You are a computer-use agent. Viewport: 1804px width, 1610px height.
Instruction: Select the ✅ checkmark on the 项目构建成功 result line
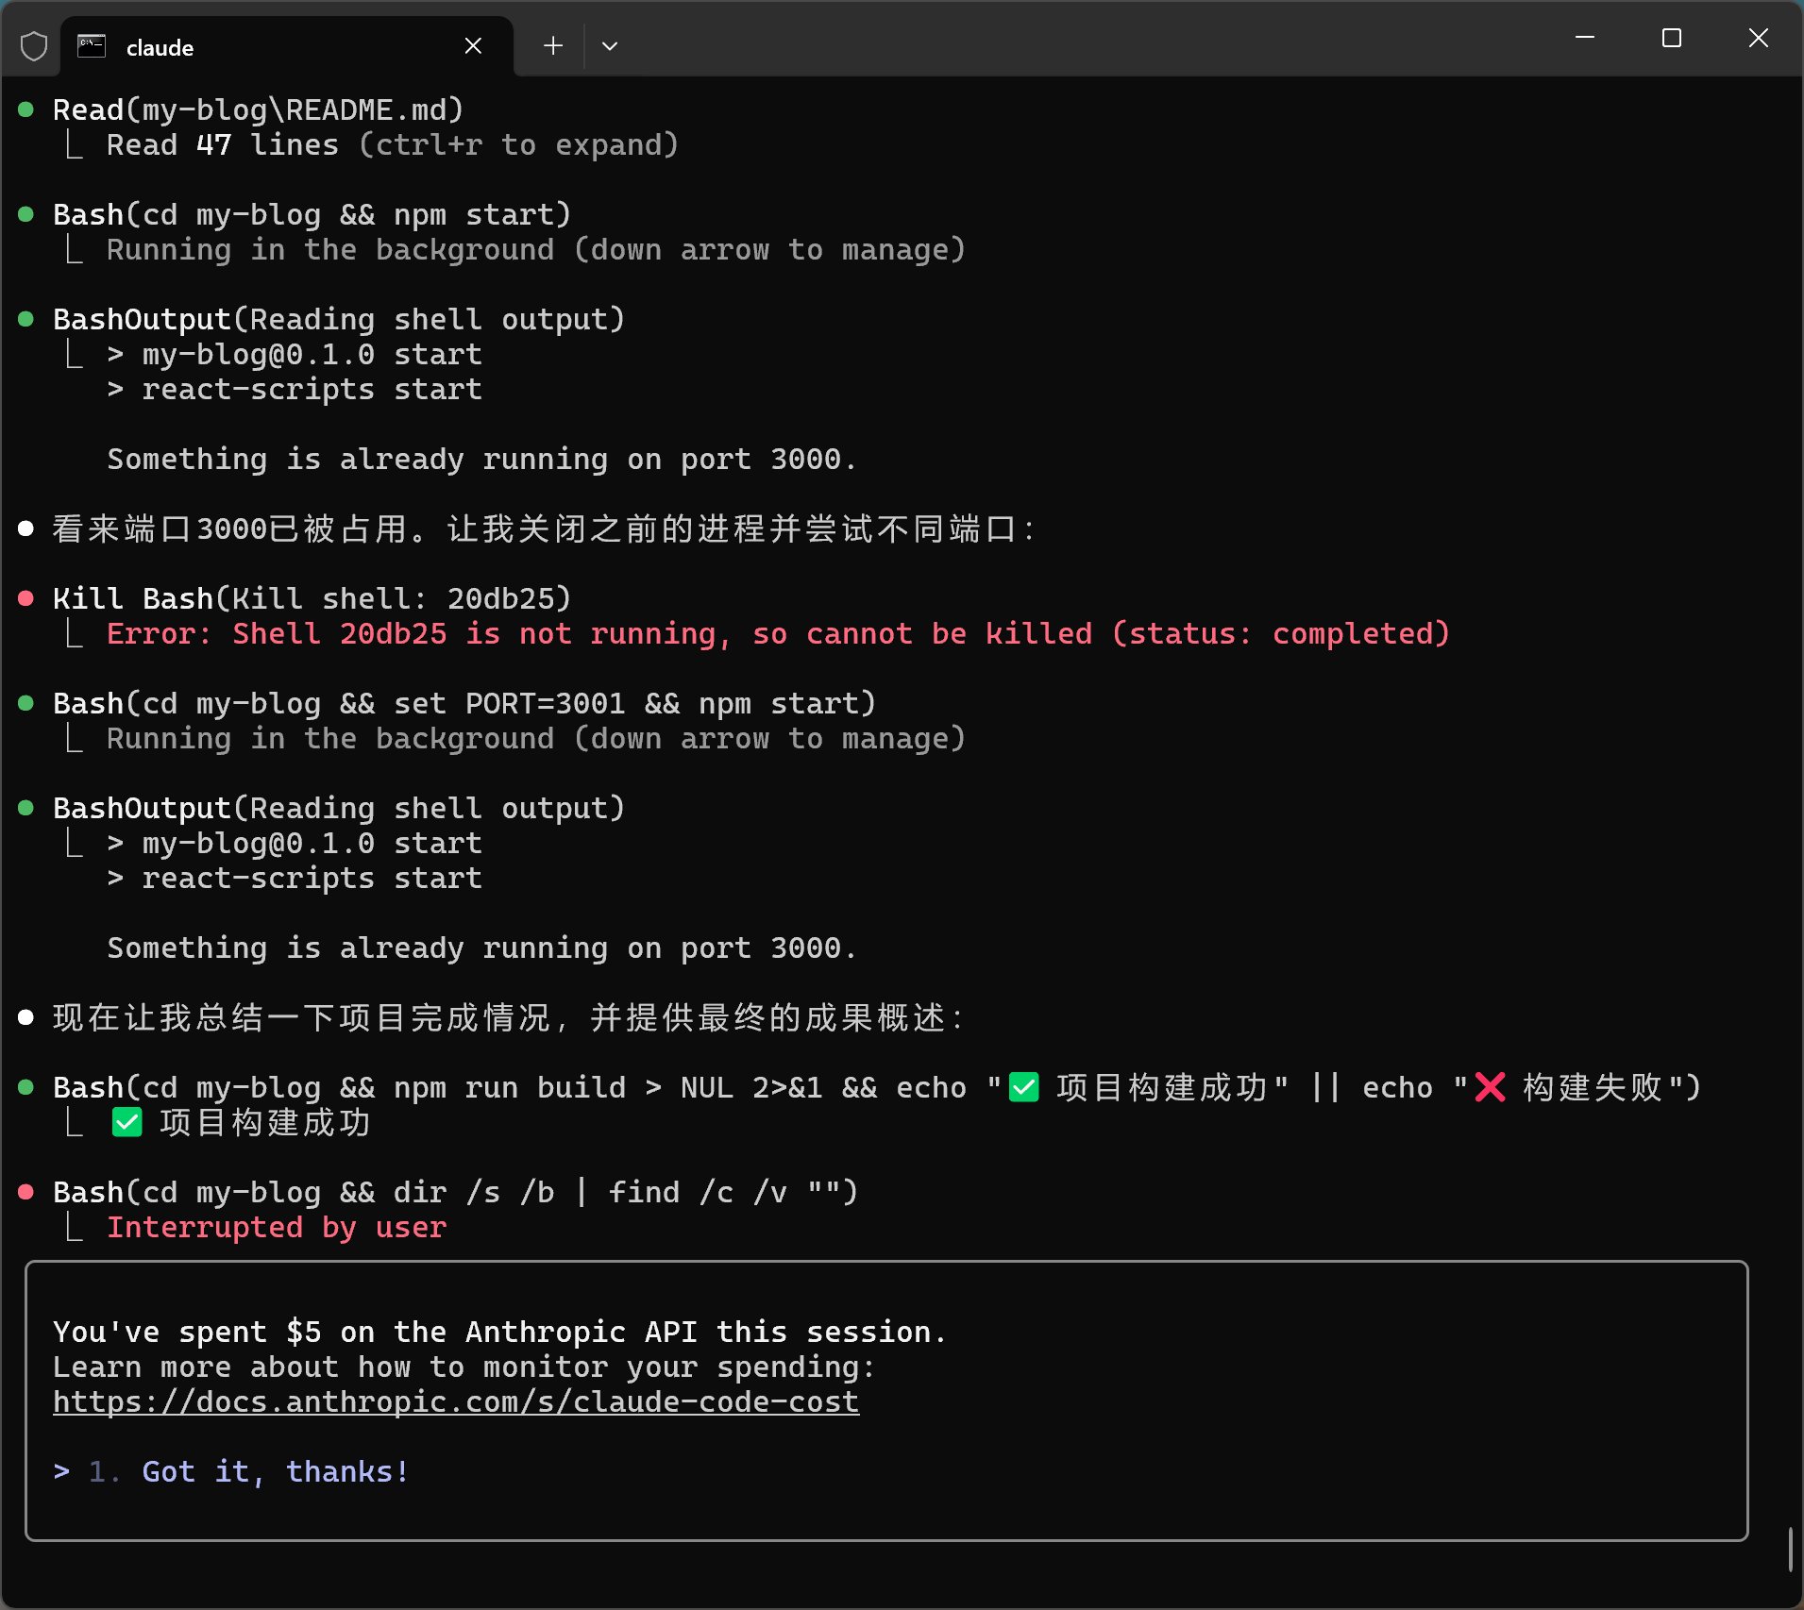[126, 1121]
